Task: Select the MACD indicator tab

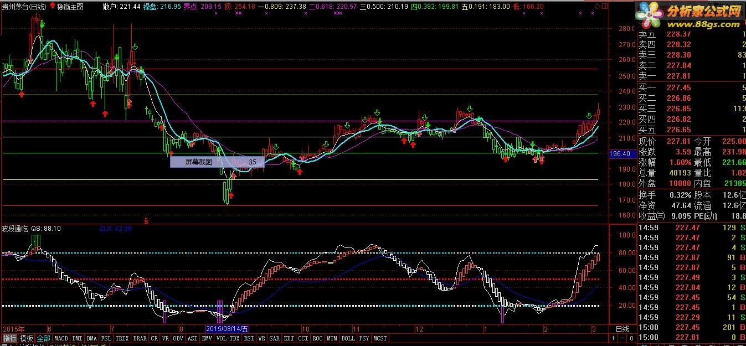Action: 61,338
